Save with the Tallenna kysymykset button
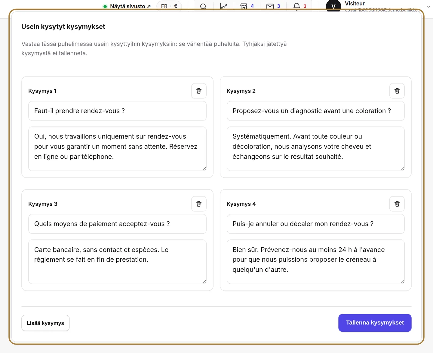Screen dimensions: 433x353 [375, 323]
